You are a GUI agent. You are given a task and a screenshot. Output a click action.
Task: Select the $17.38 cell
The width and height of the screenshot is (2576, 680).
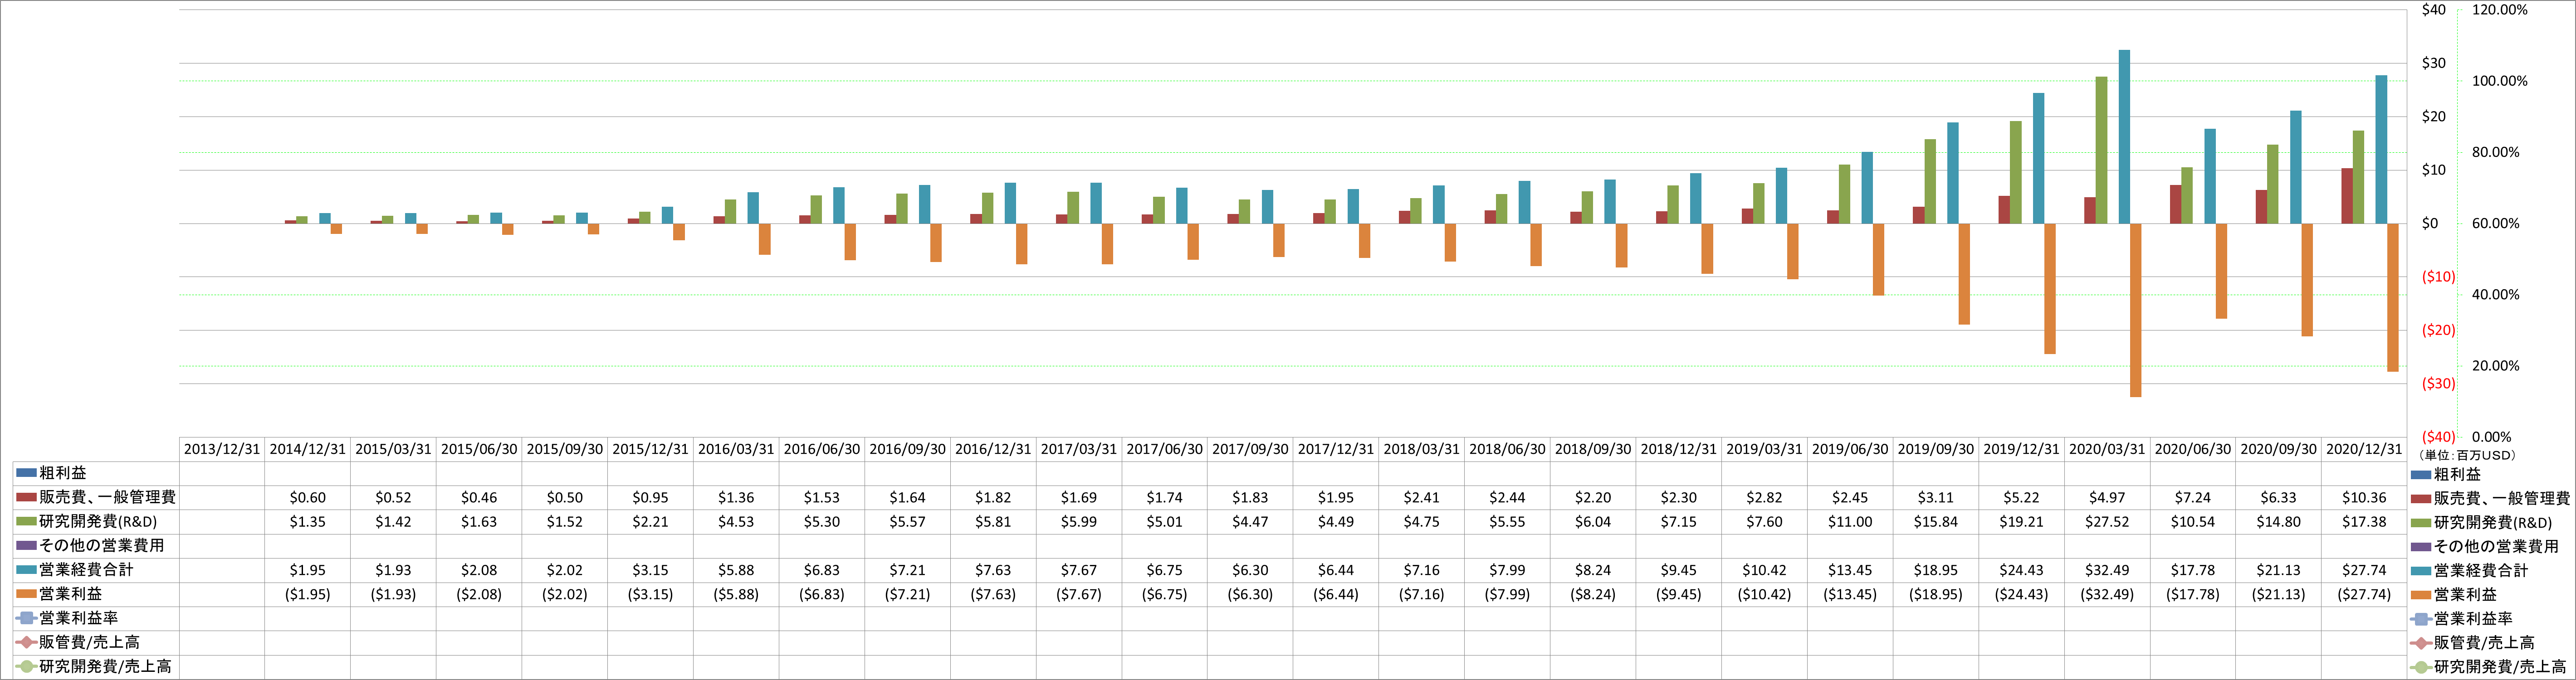coord(2364,521)
